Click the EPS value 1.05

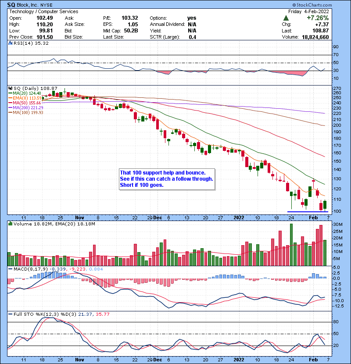(133, 25)
